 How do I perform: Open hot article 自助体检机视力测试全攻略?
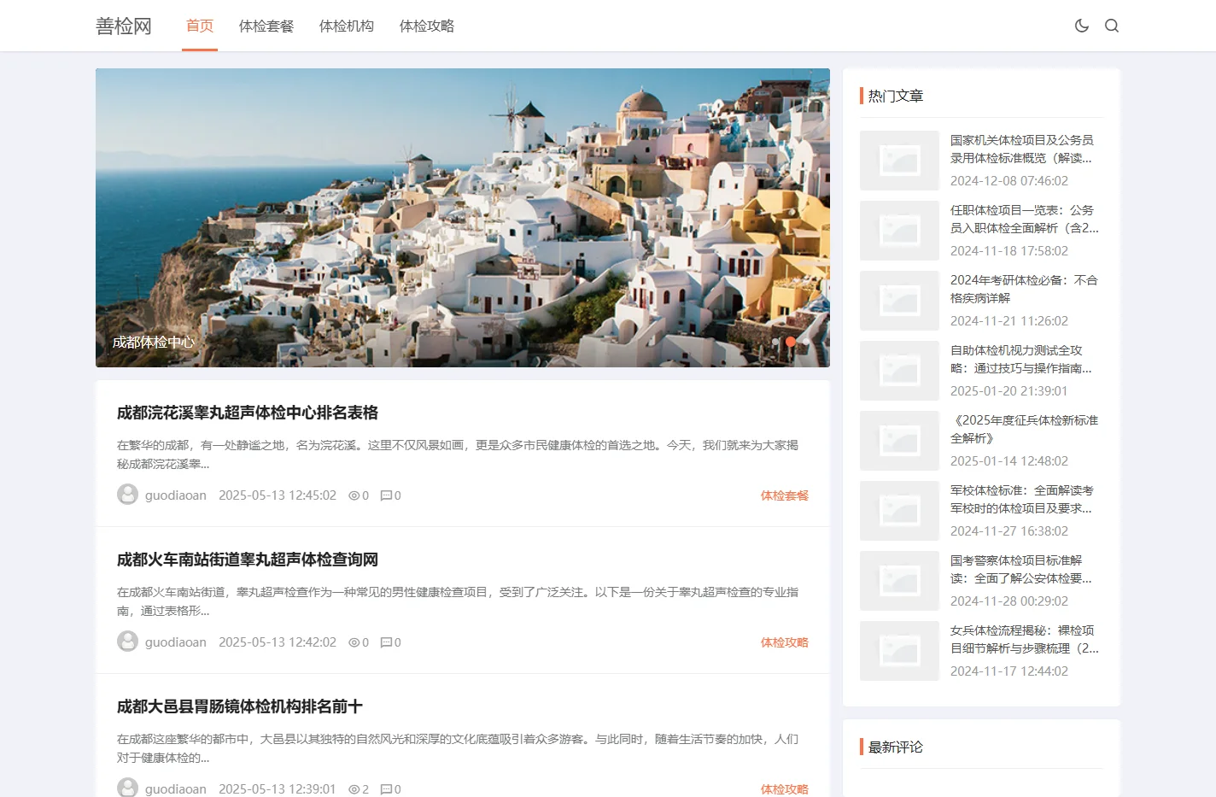[x=1021, y=359]
